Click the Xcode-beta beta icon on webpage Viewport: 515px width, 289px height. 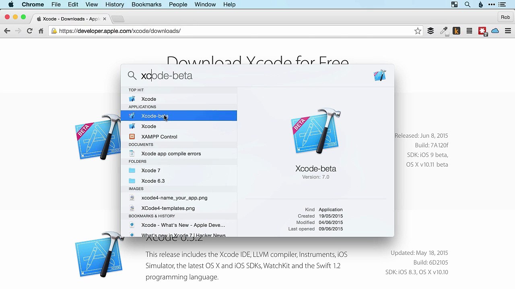click(x=98, y=138)
